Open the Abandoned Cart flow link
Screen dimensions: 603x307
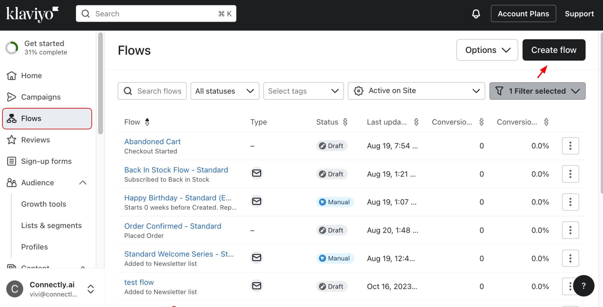[152, 142]
